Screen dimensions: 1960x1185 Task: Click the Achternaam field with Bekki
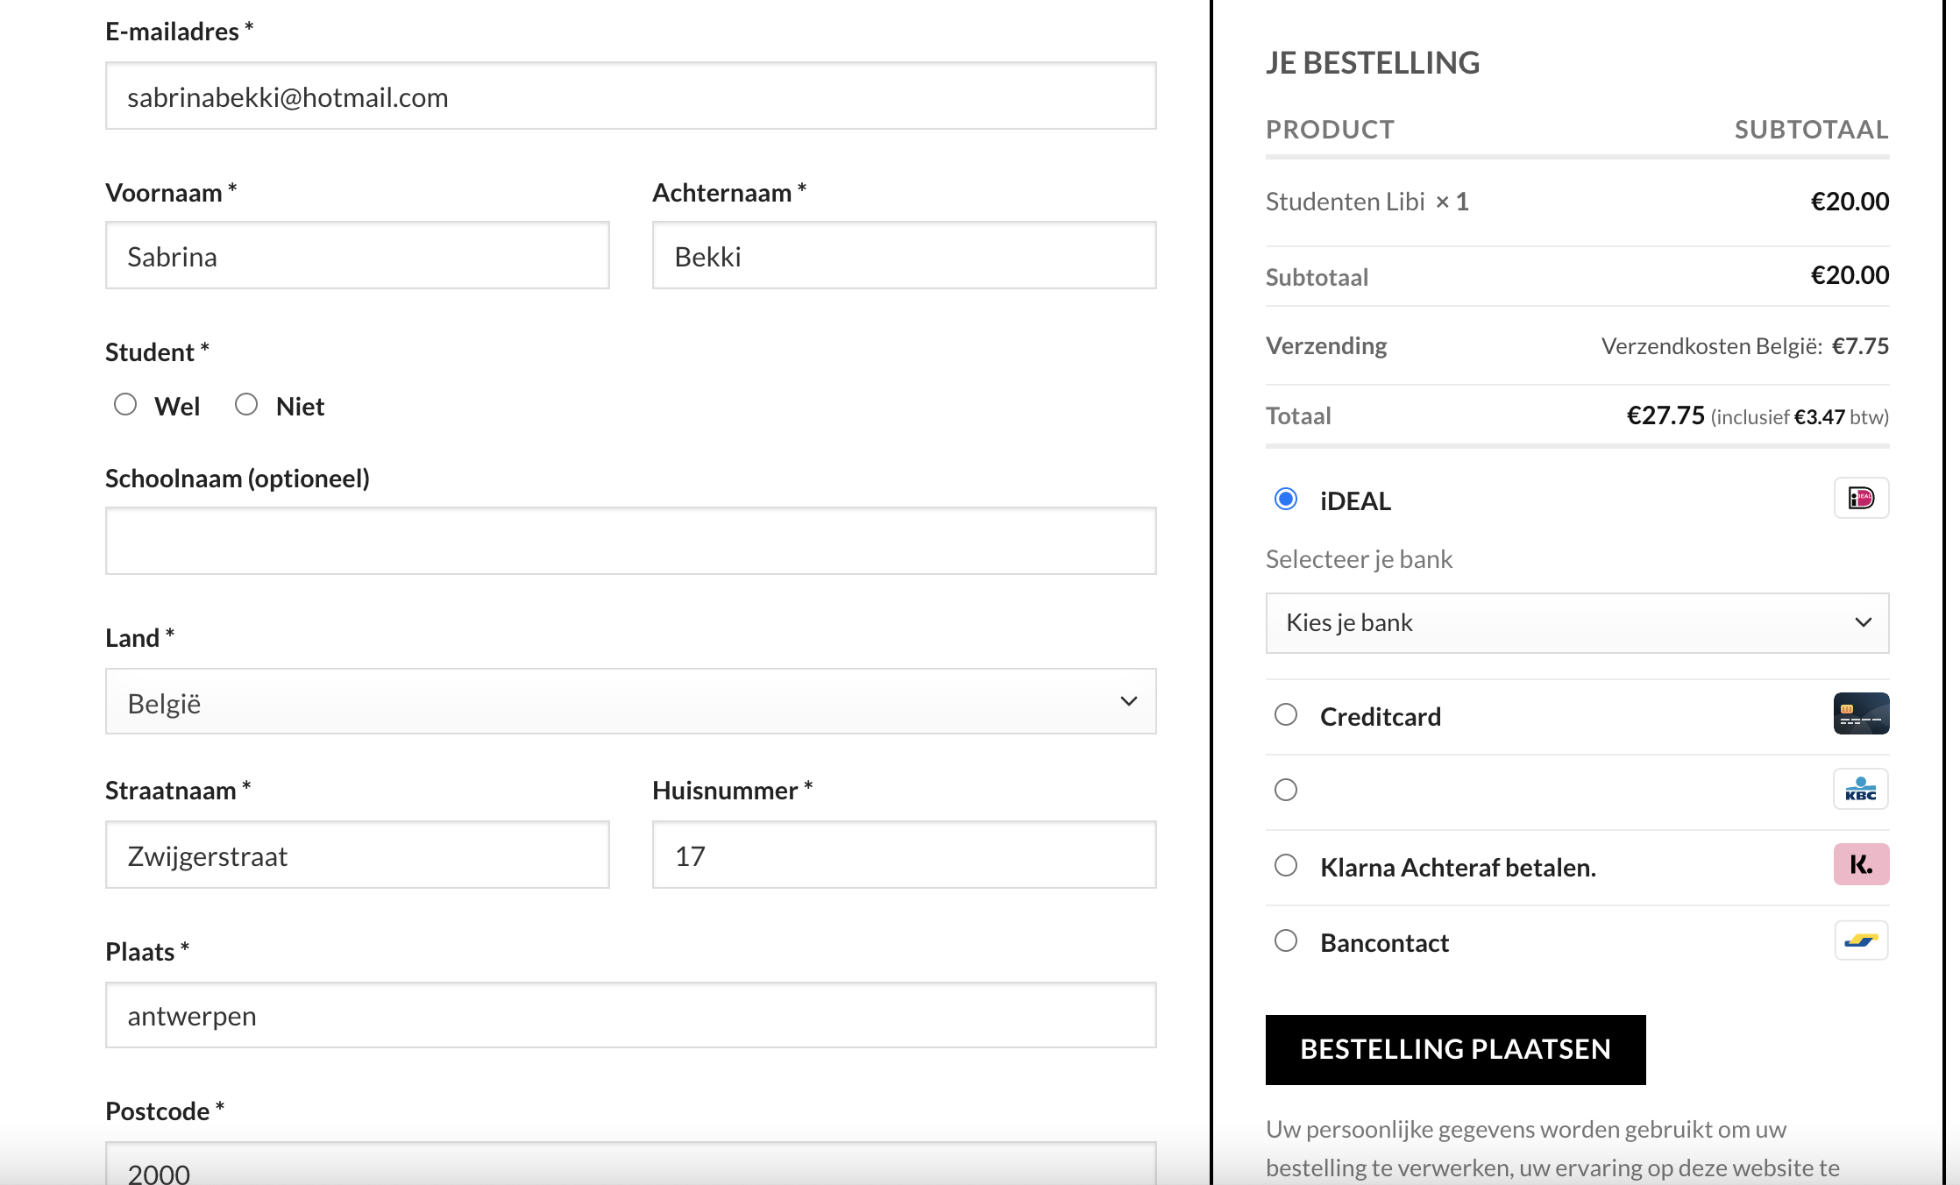click(903, 256)
